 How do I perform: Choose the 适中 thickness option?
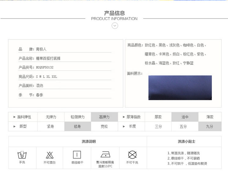point(185,117)
